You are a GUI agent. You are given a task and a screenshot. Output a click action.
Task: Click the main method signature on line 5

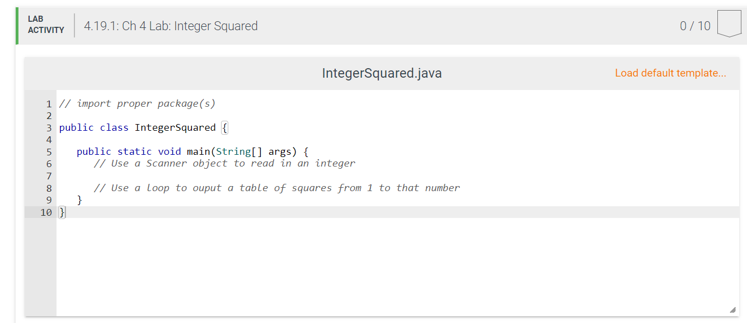pos(190,151)
